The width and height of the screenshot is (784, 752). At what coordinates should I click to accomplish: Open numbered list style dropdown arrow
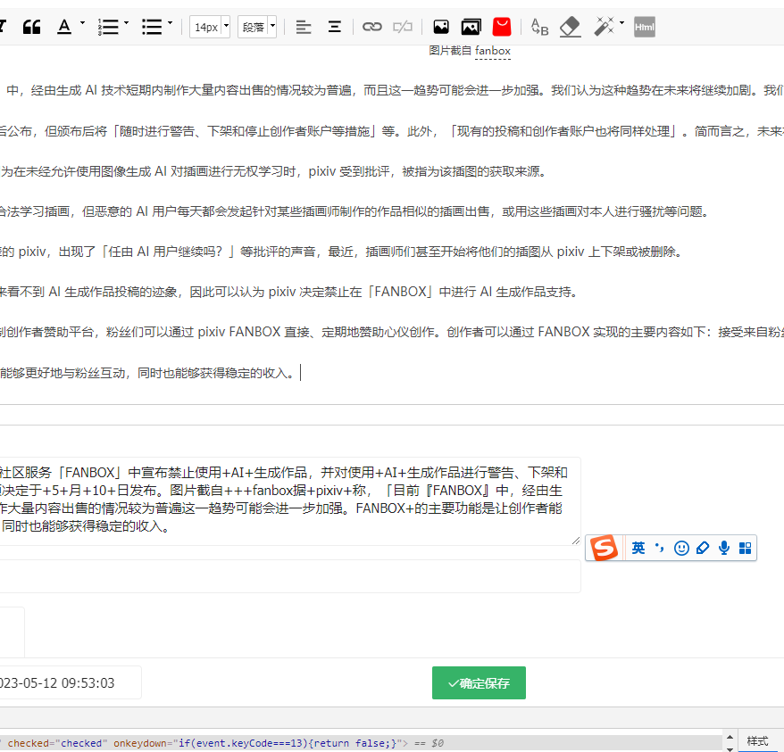pos(126,23)
